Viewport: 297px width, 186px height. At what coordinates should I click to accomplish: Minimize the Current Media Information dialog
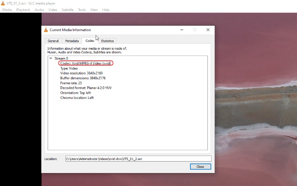point(182,30)
